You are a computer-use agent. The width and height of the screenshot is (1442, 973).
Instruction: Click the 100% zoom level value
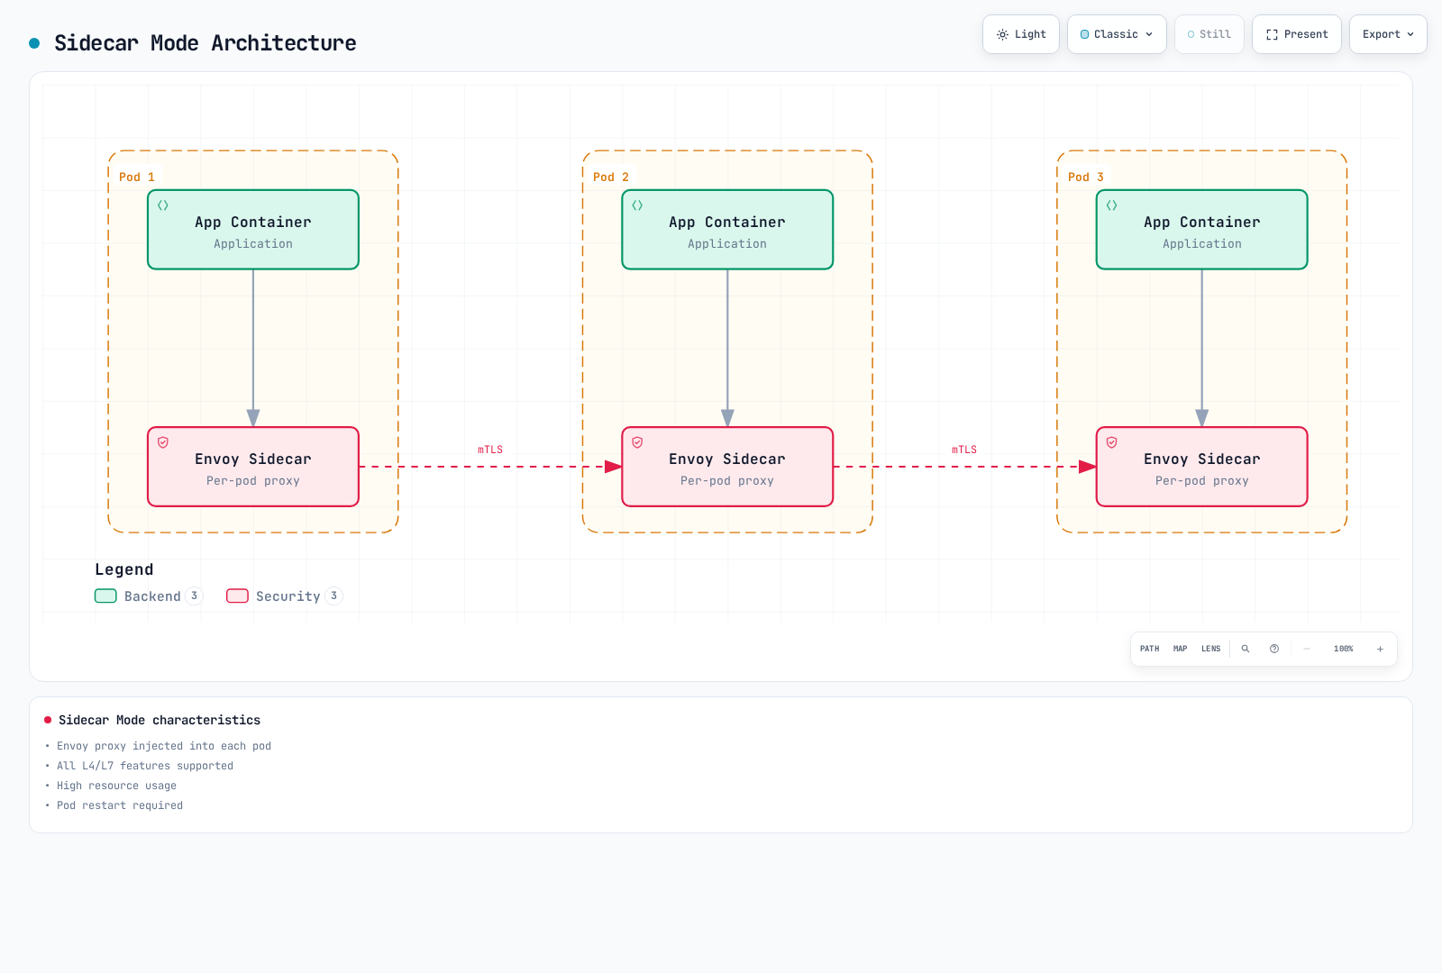[1344, 649]
